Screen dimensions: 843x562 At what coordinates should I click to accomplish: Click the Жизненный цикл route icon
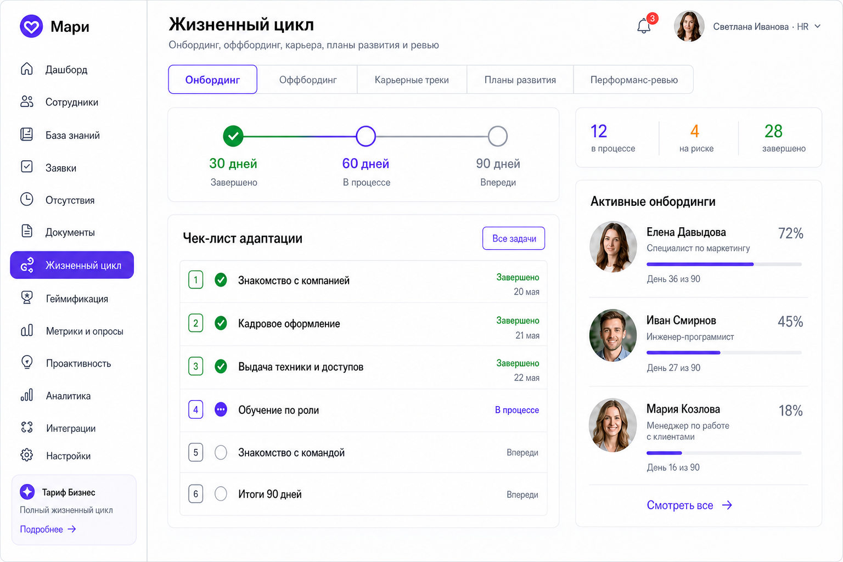27,265
